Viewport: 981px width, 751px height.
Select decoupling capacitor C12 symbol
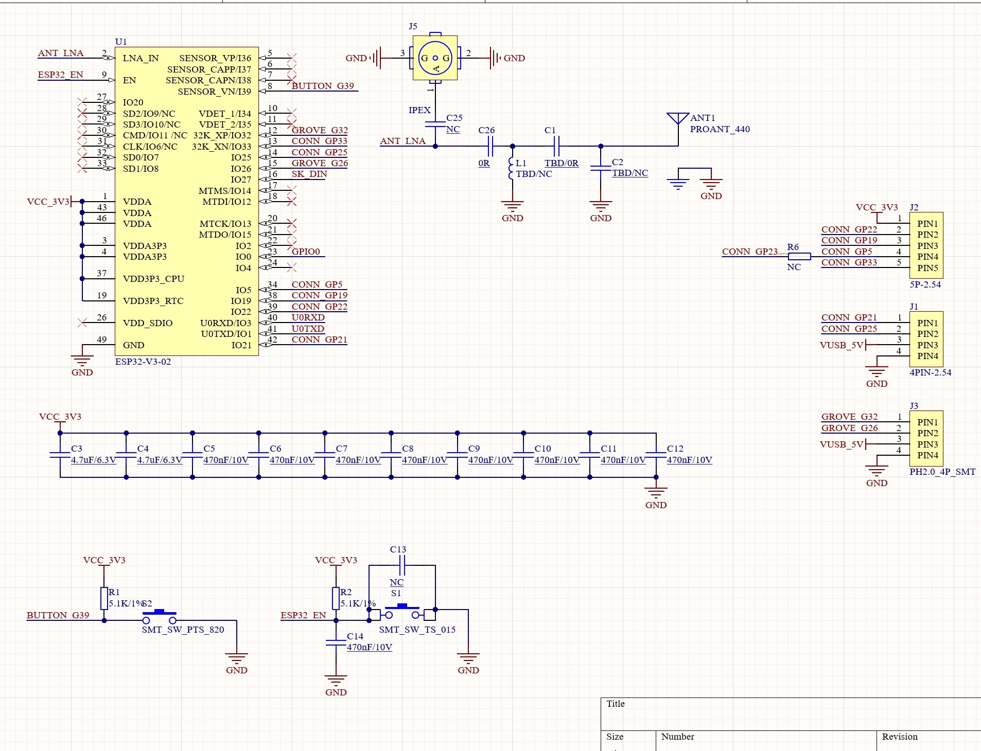tap(656, 455)
